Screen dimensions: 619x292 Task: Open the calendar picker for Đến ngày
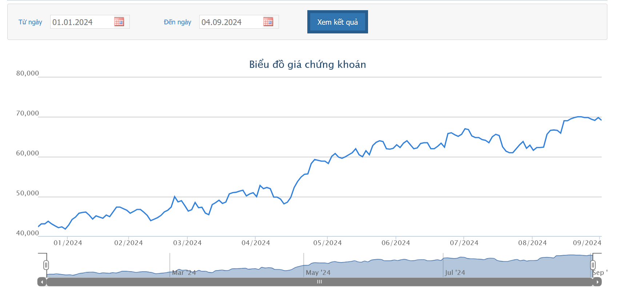(268, 22)
